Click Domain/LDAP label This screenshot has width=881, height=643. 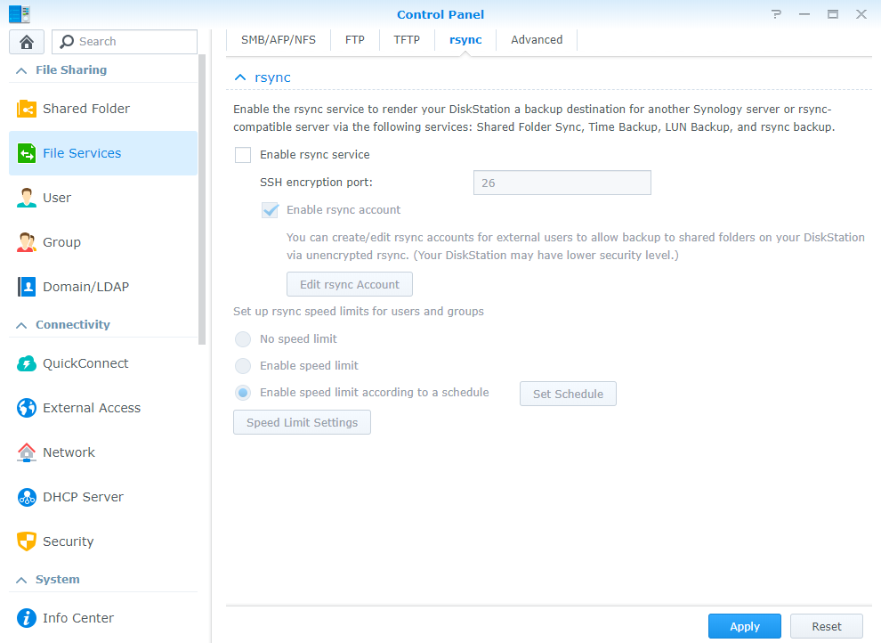point(86,287)
